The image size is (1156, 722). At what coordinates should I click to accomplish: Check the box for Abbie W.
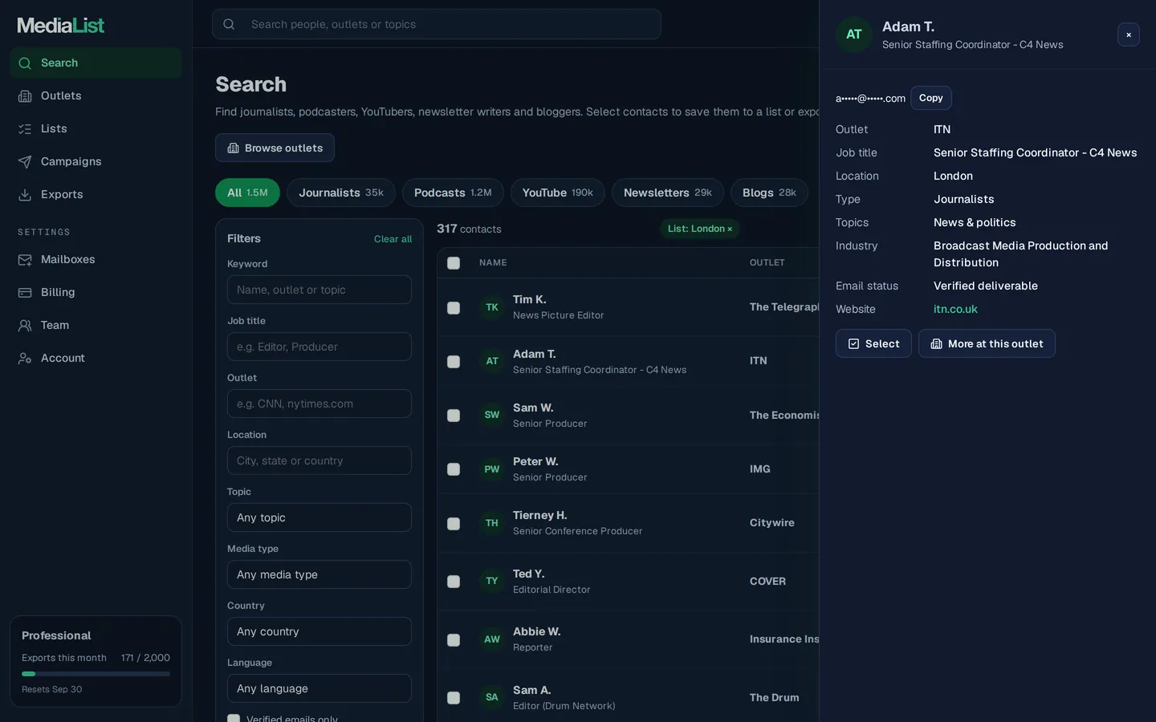(x=454, y=640)
